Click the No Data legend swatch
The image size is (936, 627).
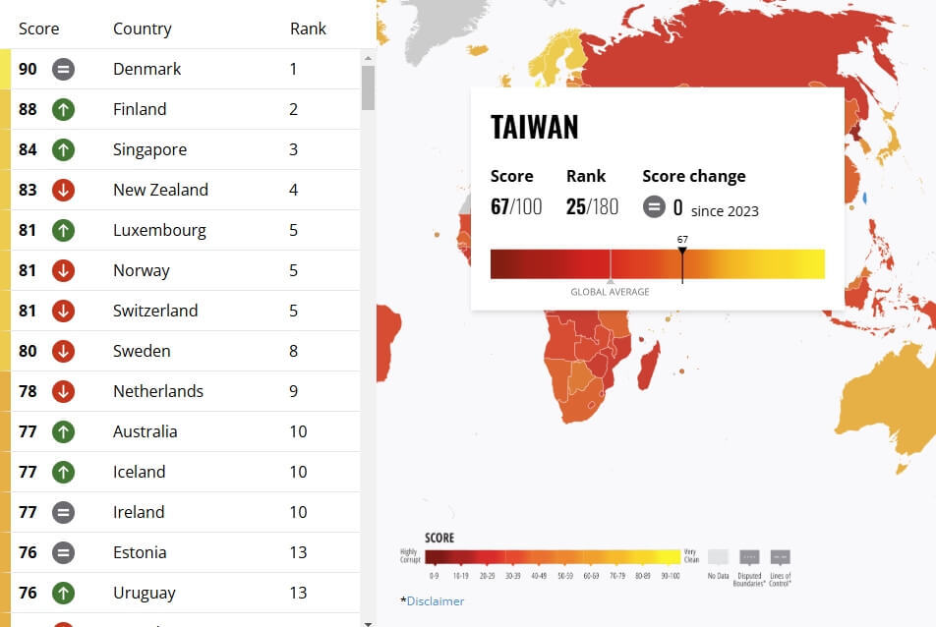(718, 557)
